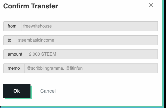
Task: Cancel the transfer
Action: point(48,91)
